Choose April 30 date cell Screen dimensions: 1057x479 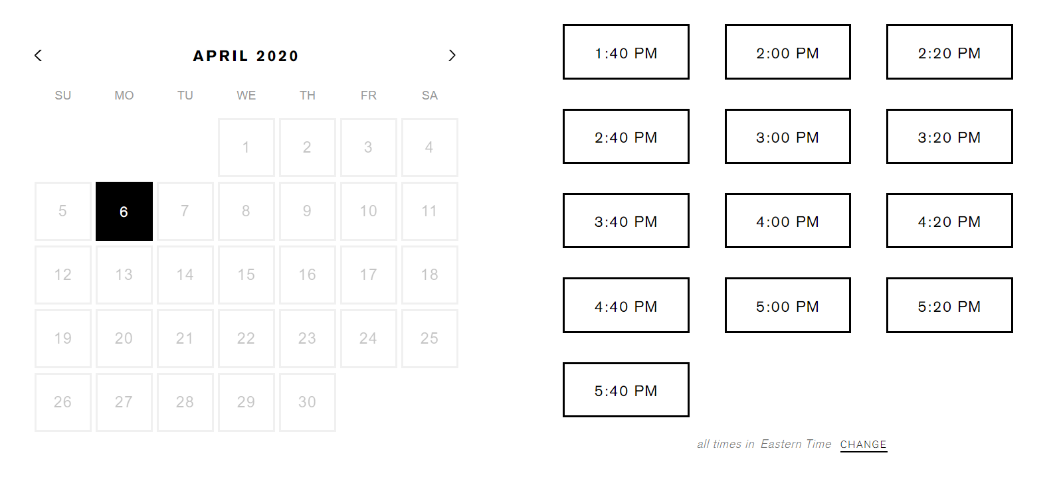(x=308, y=402)
